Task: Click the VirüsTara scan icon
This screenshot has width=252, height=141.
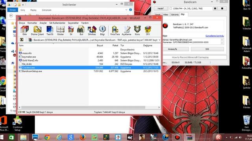Action: [x=115, y=31]
